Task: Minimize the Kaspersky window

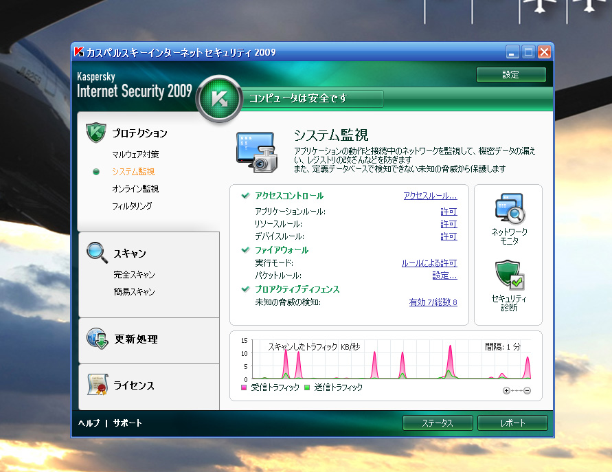Action: [512, 52]
